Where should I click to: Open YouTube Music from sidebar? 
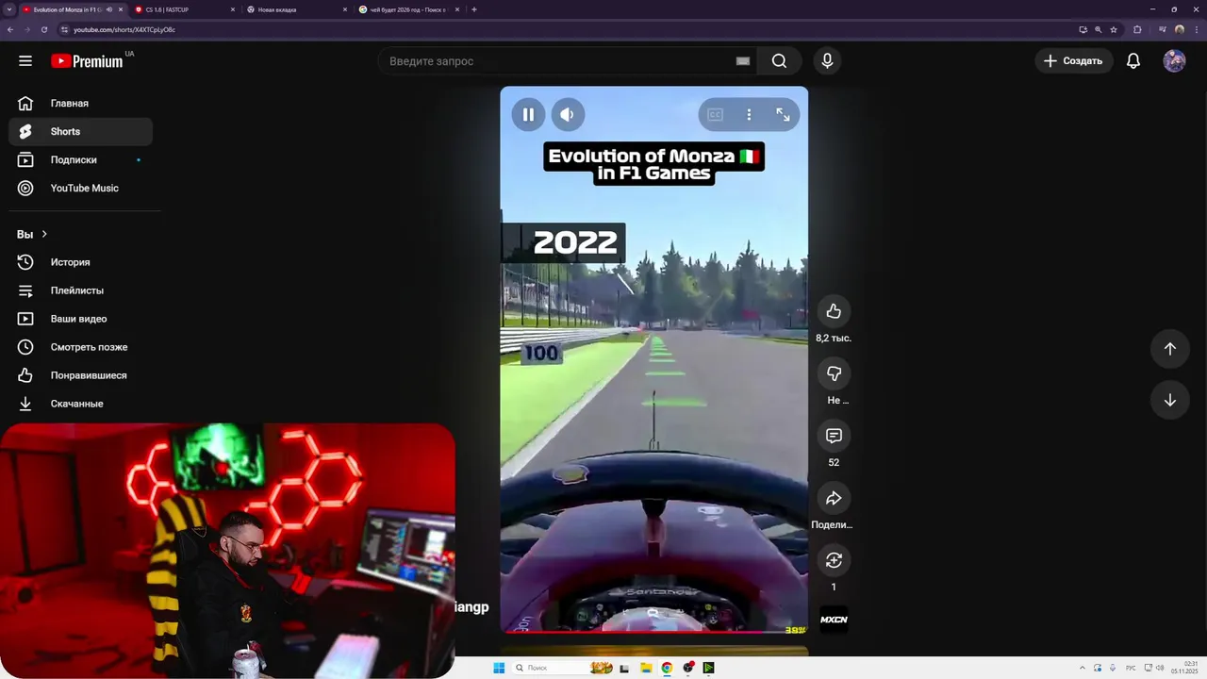[80, 189]
